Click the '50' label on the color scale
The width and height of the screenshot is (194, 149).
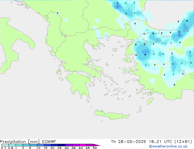pos(95,148)
